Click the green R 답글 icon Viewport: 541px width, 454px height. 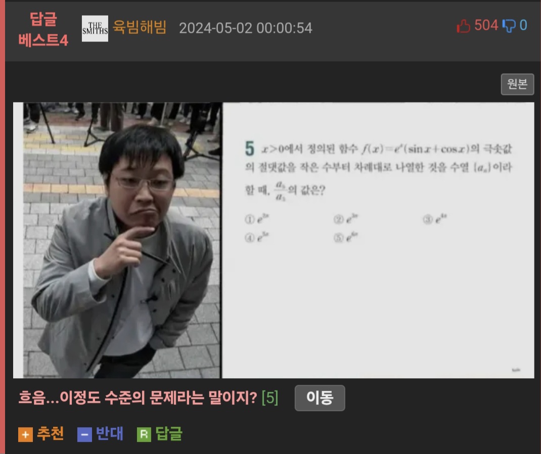click(x=144, y=435)
